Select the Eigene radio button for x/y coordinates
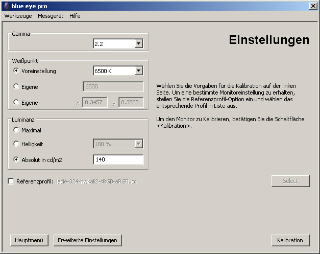This screenshot has width=320, height=254. (16, 103)
